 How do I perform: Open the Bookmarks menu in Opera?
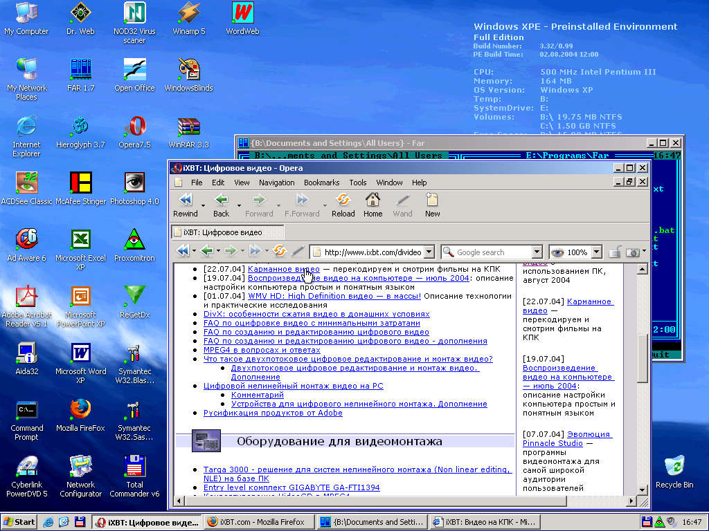pos(321,183)
